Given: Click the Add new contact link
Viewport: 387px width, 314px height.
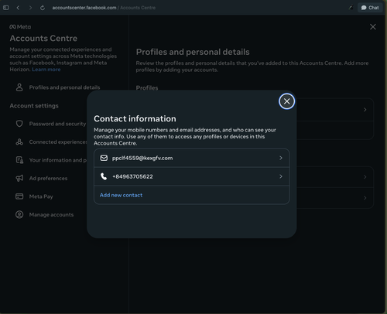Looking at the screenshot, I should 121,195.
